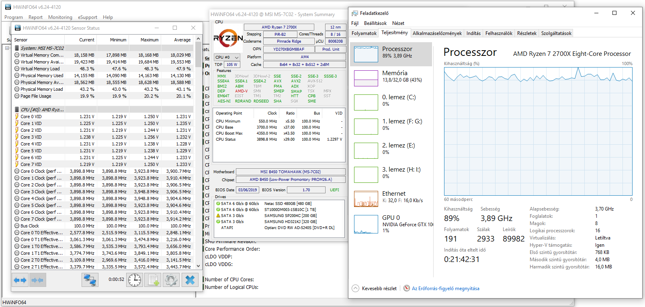The width and height of the screenshot is (645, 307).
Task: Click the Kevesebb részlet chevron icon
Action: pyautogui.click(x=355, y=289)
